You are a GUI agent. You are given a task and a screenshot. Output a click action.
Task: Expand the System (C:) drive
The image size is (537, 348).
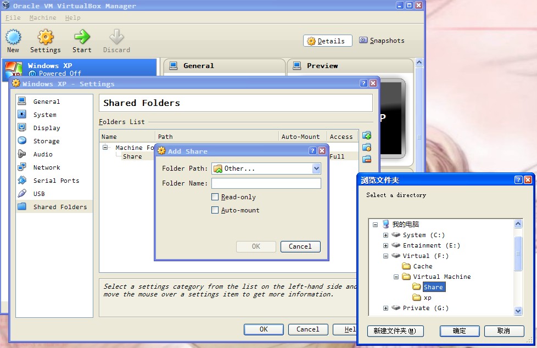385,235
